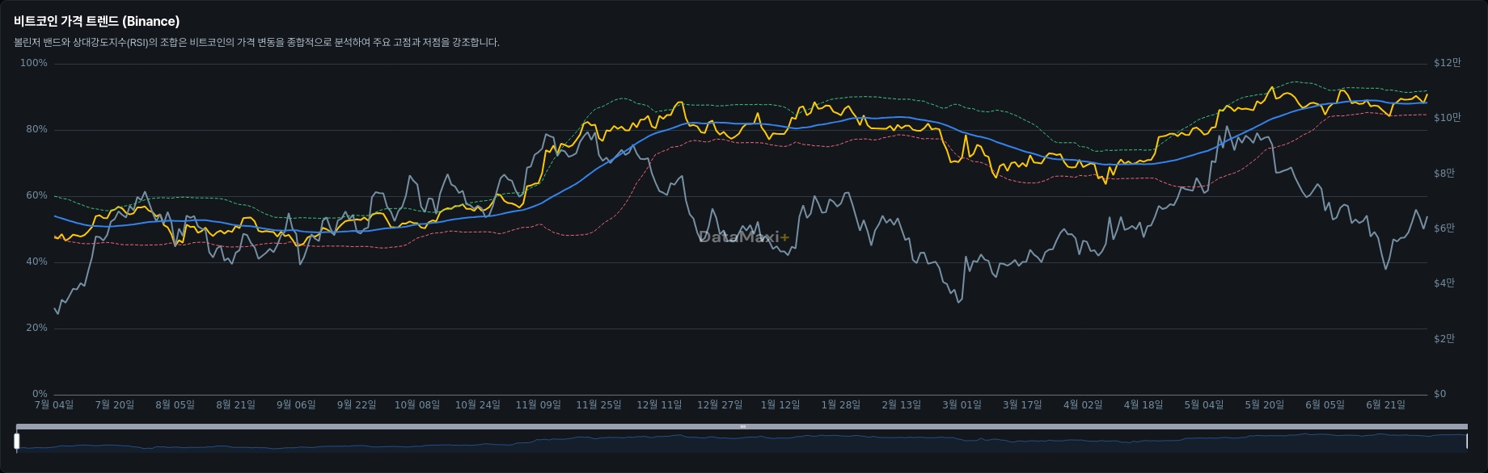Click the '7월 04일' date label
Viewport: 1488px width, 473px height.
pos(54,405)
